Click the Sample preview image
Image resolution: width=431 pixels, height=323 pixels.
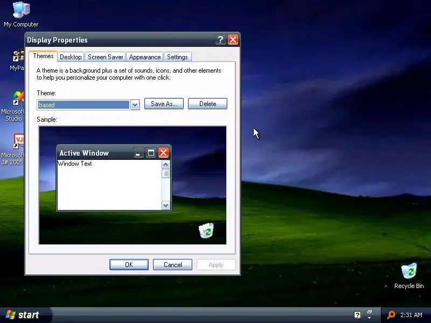[133, 185]
